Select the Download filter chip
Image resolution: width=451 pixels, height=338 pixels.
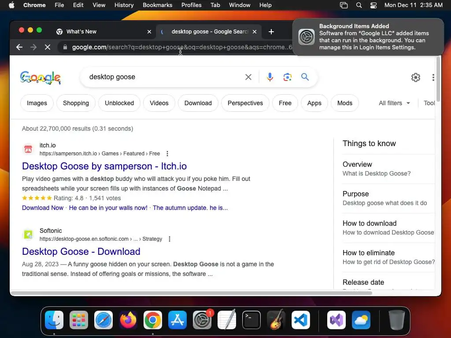pyautogui.click(x=198, y=103)
